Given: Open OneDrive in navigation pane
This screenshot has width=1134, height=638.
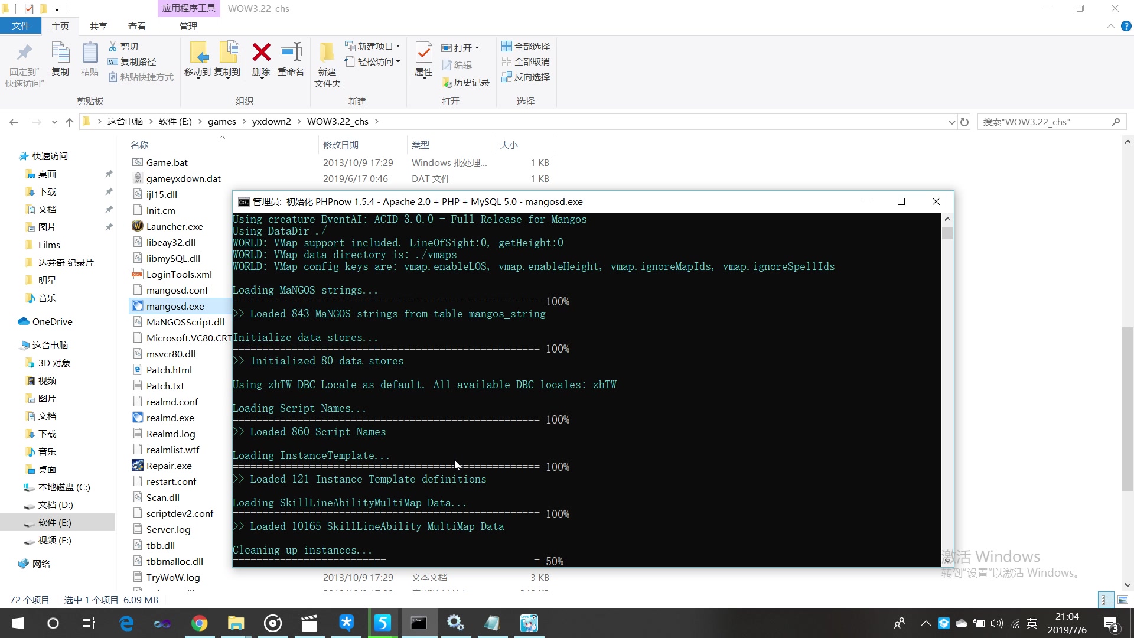Looking at the screenshot, I should 52,321.
